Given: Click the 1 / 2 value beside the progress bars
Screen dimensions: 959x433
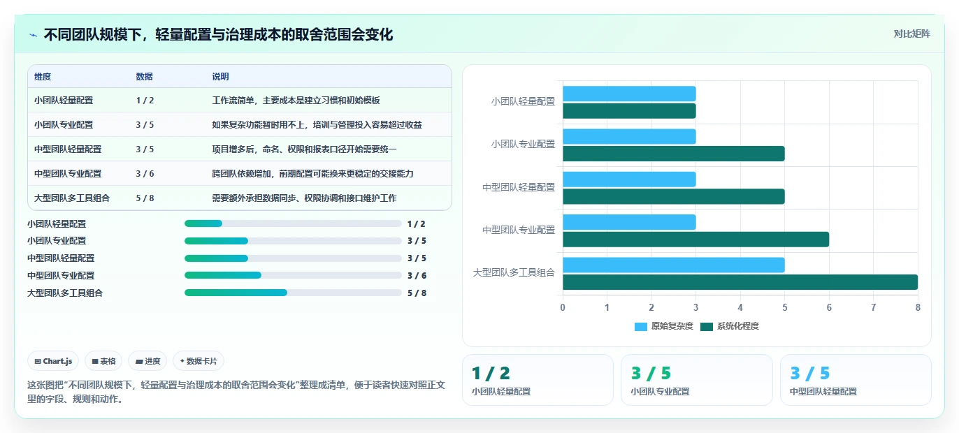Looking at the screenshot, I should click(416, 224).
